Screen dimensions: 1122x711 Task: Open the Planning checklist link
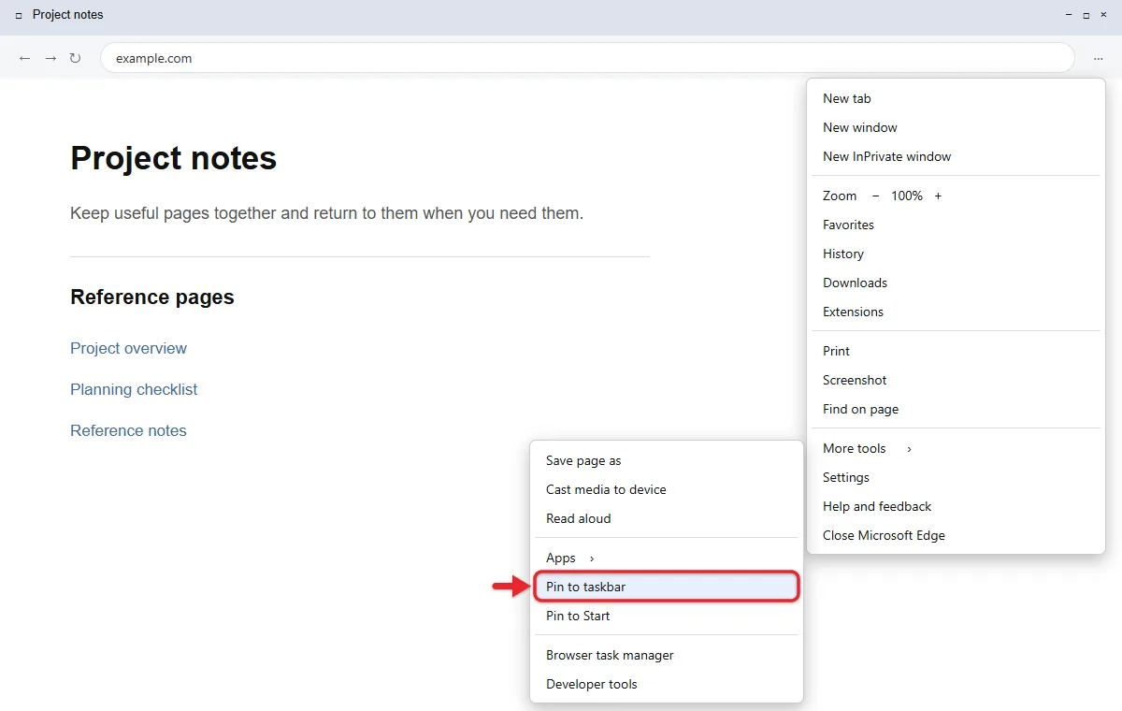134,389
